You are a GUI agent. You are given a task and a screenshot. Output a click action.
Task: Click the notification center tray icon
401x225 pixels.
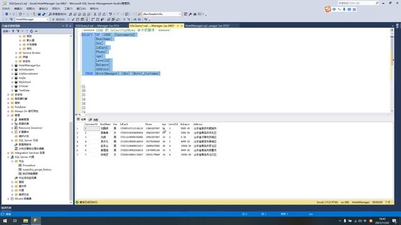tap(394, 221)
